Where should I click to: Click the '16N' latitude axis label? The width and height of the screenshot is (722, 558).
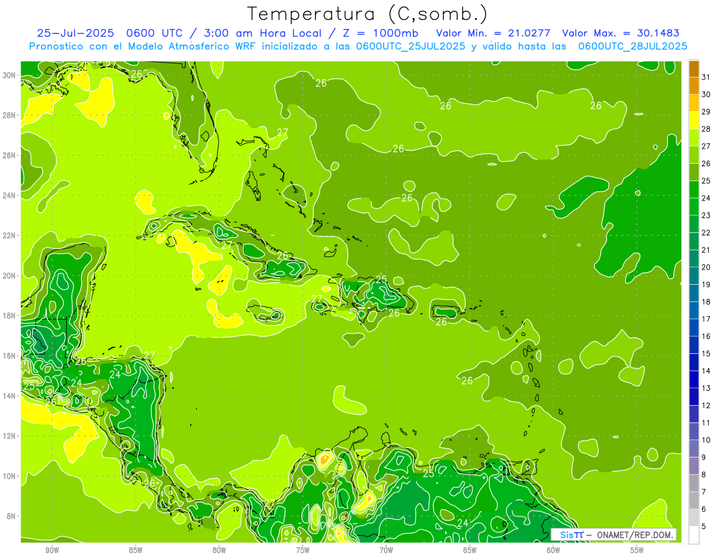point(10,356)
